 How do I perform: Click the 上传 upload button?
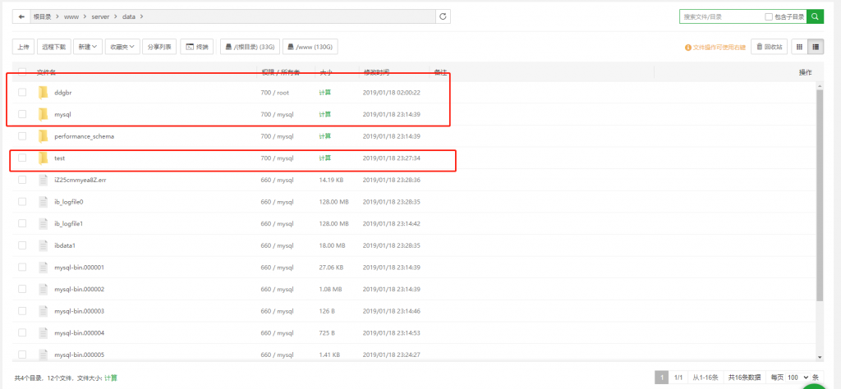23,47
